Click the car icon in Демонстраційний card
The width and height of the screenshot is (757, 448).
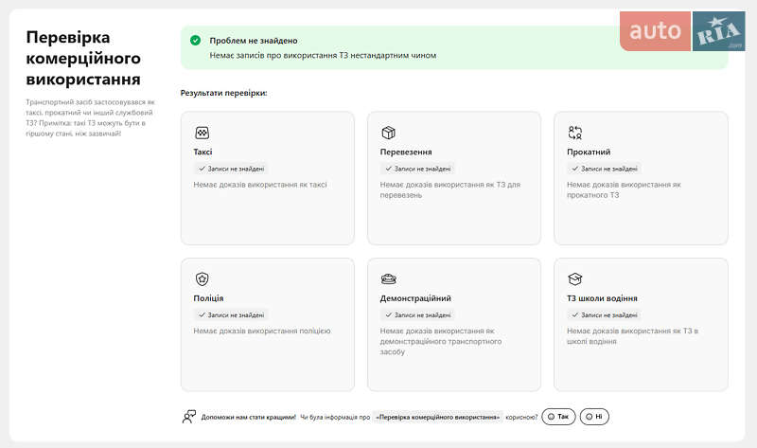point(388,279)
